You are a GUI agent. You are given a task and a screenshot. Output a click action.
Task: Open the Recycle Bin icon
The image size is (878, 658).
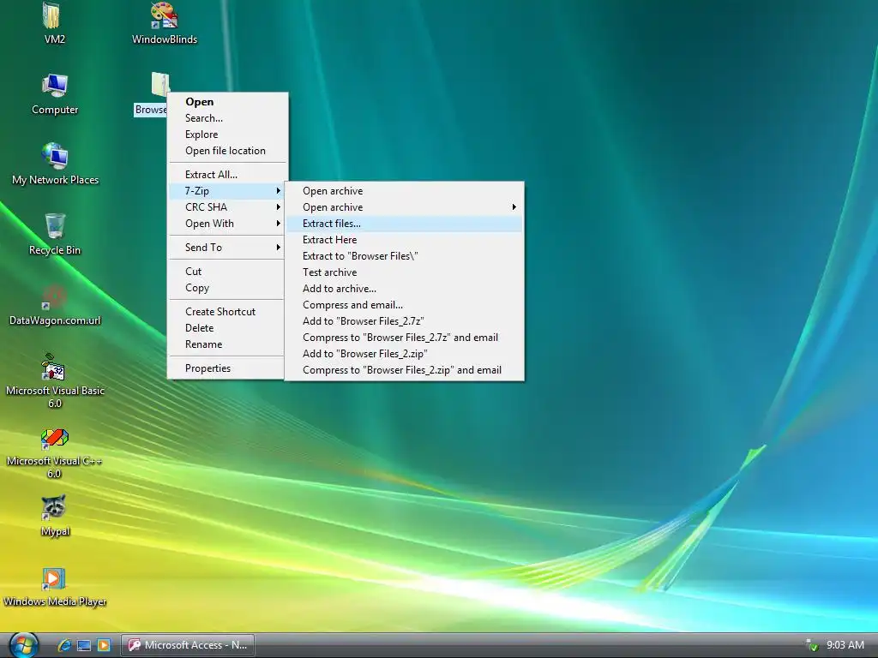point(54,234)
